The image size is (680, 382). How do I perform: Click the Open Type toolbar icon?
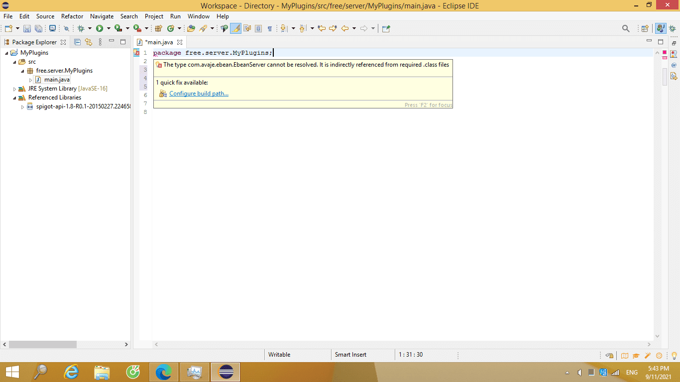click(191, 29)
